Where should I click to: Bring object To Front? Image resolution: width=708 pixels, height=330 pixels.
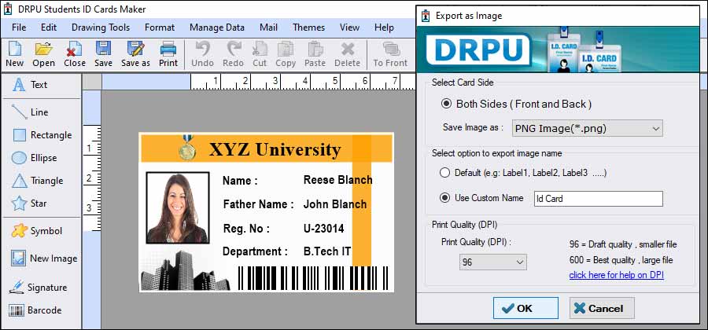[x=390, y=54]
